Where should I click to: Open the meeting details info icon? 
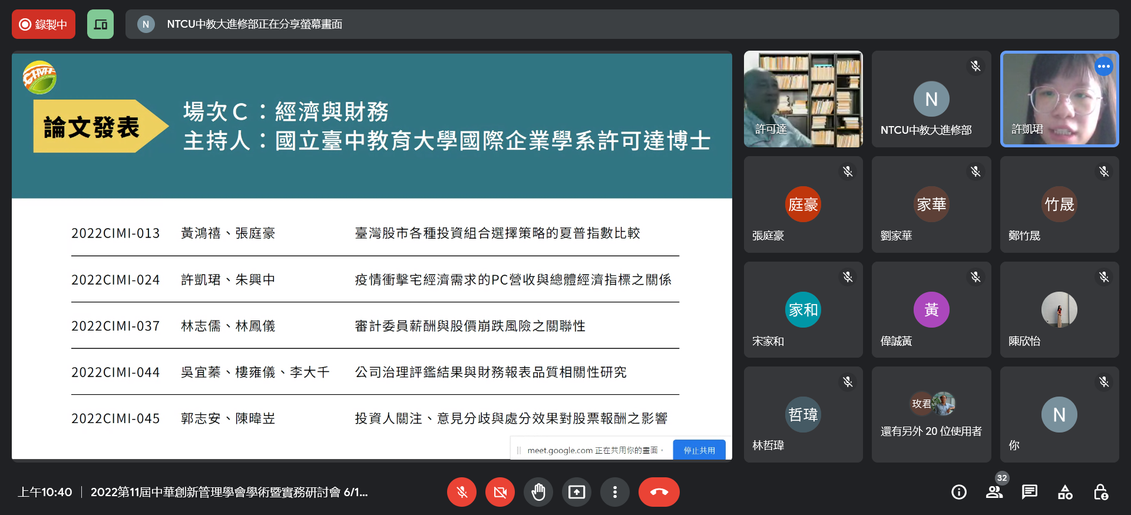[959, 492]
